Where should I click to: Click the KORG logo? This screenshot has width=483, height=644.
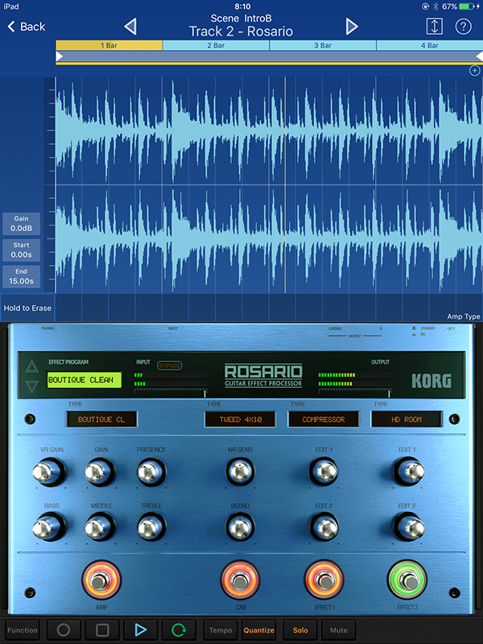point(431,381)
